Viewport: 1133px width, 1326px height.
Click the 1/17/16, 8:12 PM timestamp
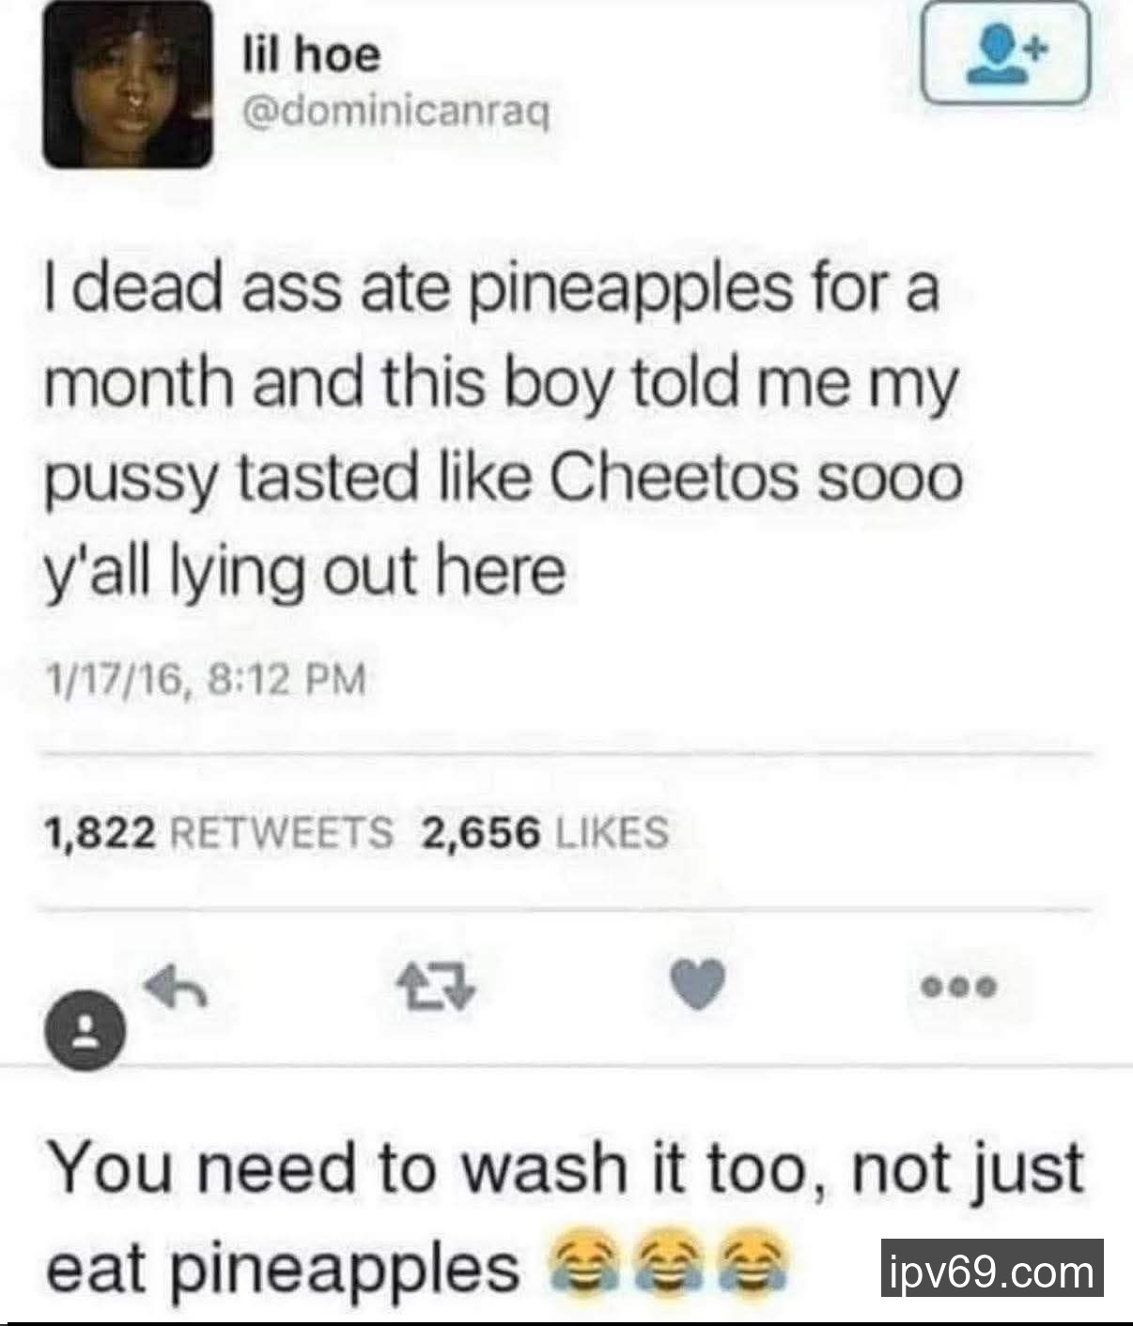(x=204, y=678)
